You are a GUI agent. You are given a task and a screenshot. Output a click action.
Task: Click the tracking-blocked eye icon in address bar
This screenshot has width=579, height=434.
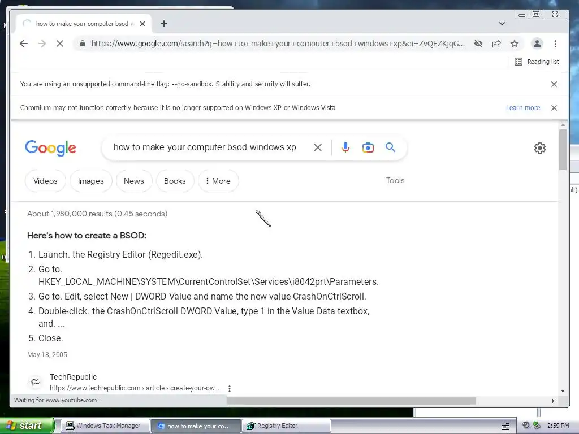(x=478, y=44)
